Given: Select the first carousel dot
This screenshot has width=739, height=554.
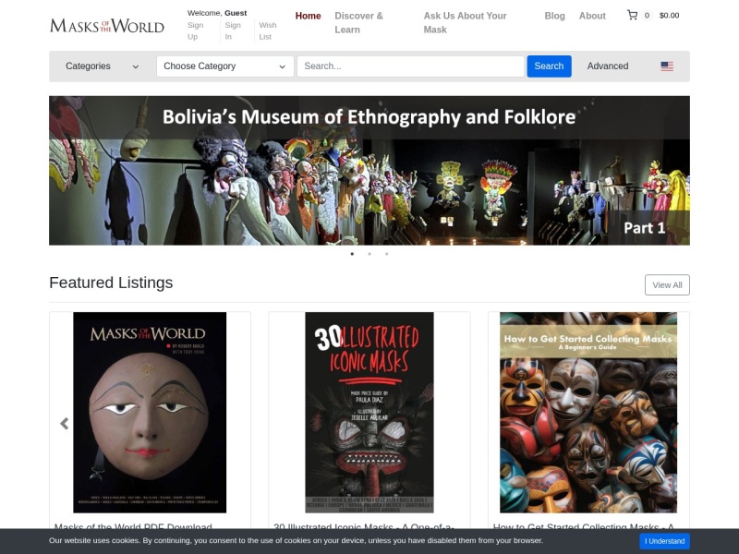Looking at the screenshot, I should [352, 254].
